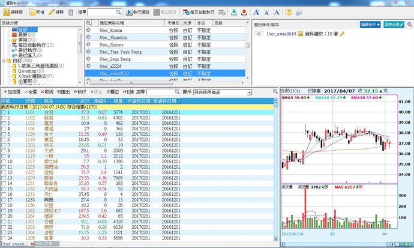414x248 pixels.
Task: Click the 加自選 add to watchlist icon
Action: (x=12, y=92)
